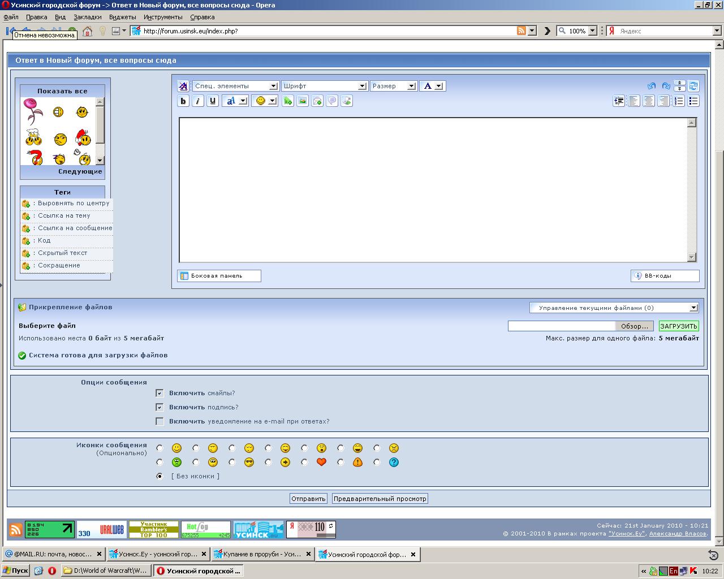Click the undo arrow in editor toolbar
The height and width of the screenshot is (579, 724).
point(652,86)
